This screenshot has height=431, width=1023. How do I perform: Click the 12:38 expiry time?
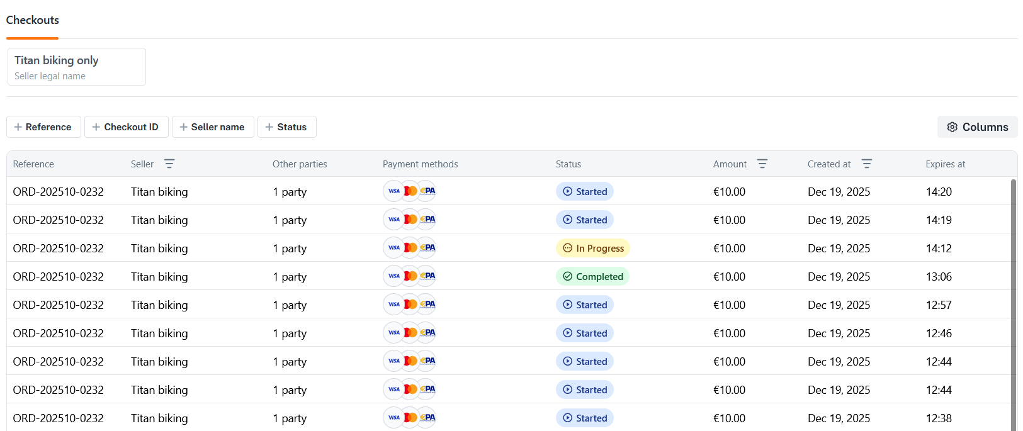[x=939, y=418]
